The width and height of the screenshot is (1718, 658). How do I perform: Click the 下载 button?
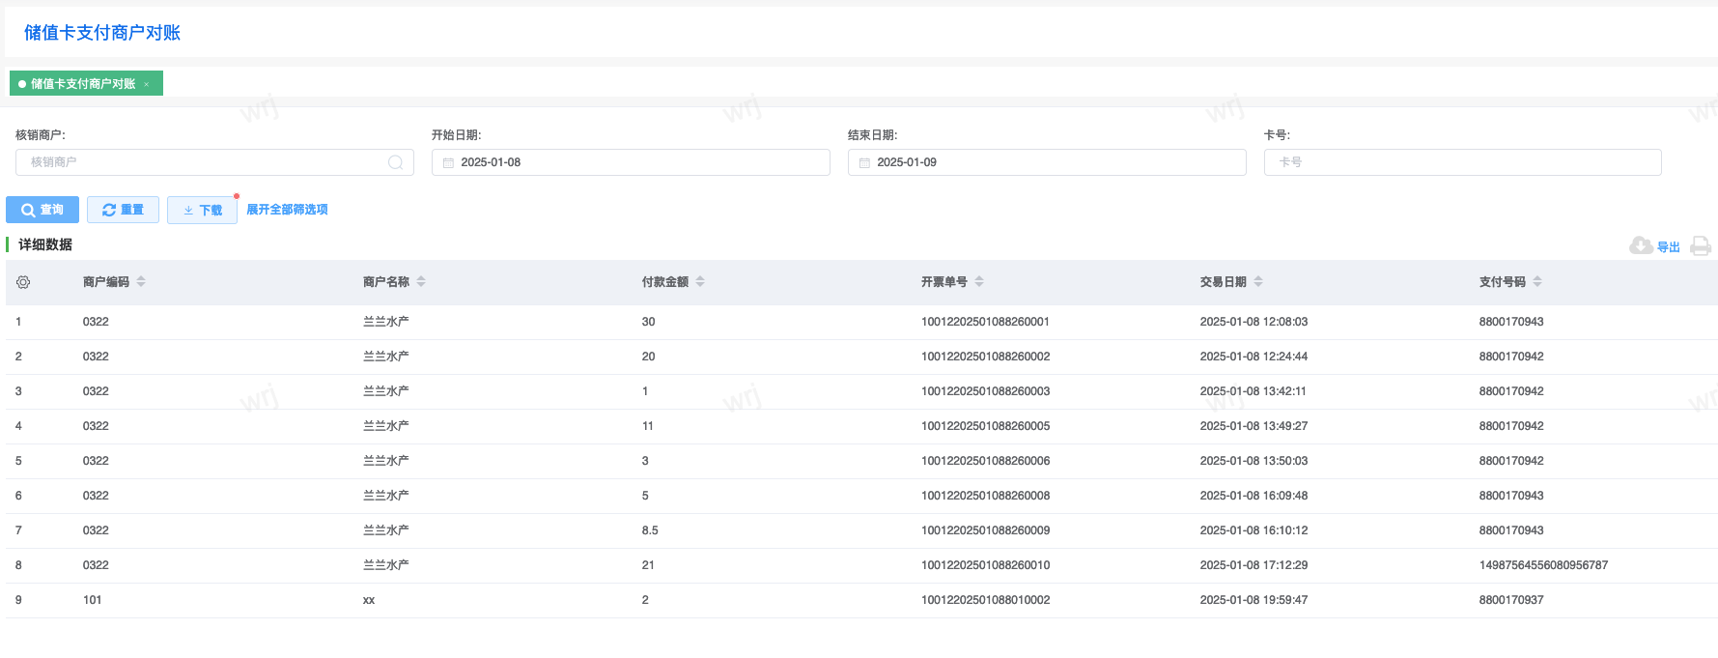[x=202, y=210]
